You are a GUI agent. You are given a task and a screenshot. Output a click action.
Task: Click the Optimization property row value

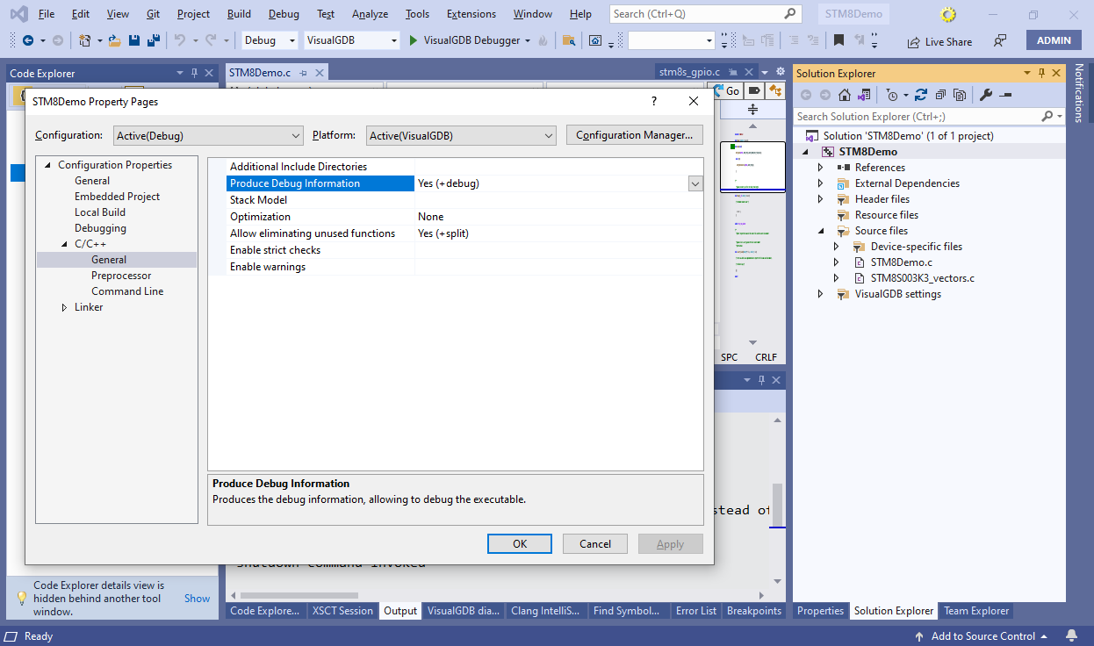(560, 217)
